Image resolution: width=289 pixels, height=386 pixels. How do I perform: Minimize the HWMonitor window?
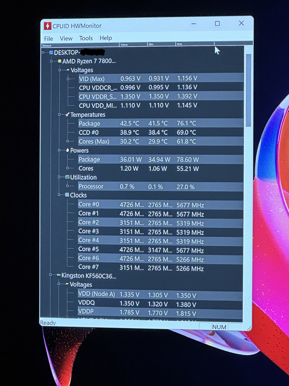pyautogui.click(x=194, y=24)
